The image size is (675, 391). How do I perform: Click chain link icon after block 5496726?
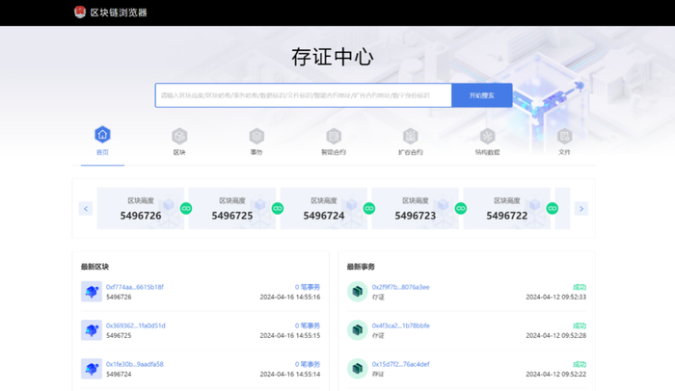click(186, 209)
